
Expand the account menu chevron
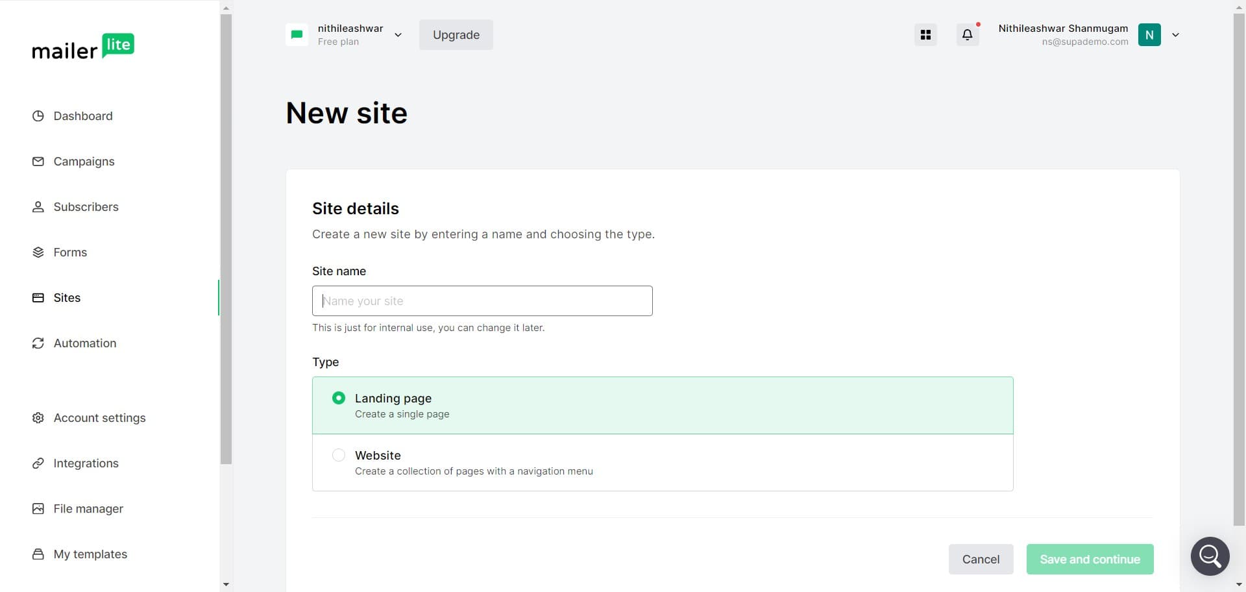tap(1176, 35)
